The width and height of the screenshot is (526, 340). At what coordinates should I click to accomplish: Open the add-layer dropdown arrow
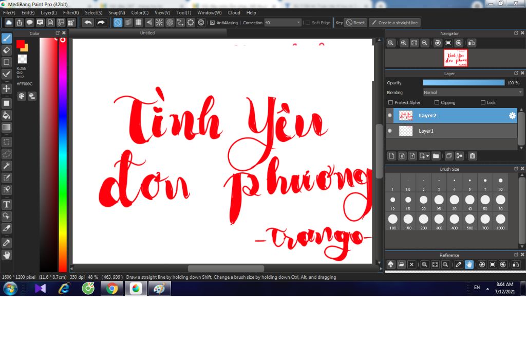click(x=428, y=156)
